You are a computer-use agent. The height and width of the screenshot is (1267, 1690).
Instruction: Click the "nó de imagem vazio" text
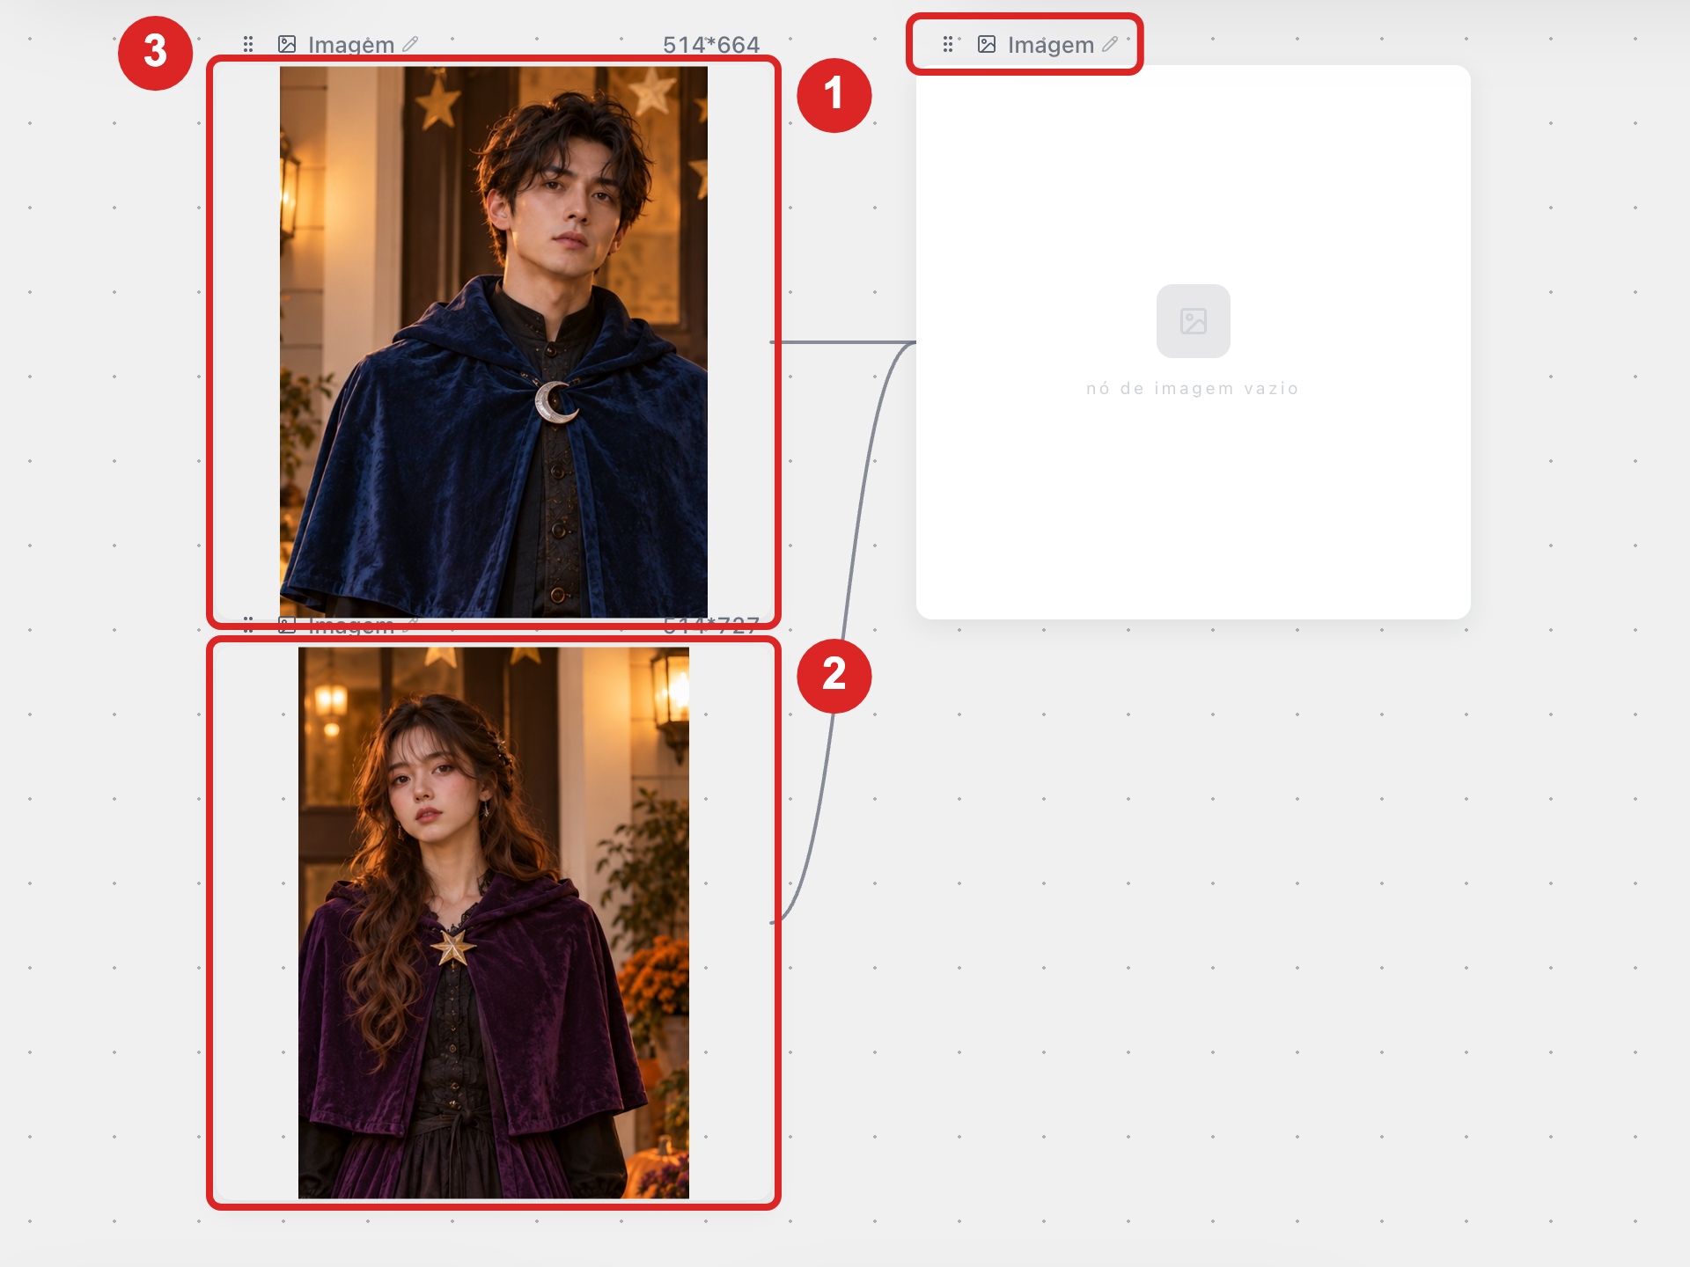[1193, 389]
